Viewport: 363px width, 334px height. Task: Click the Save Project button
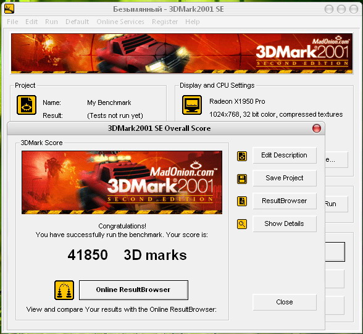pyautogui.click(x=285, y=178)
